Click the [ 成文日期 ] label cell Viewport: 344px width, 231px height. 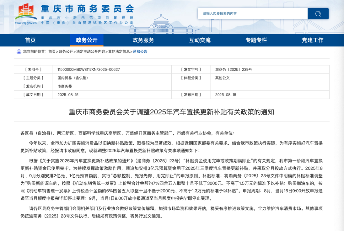pyautogui.click(x=33, y=95)
